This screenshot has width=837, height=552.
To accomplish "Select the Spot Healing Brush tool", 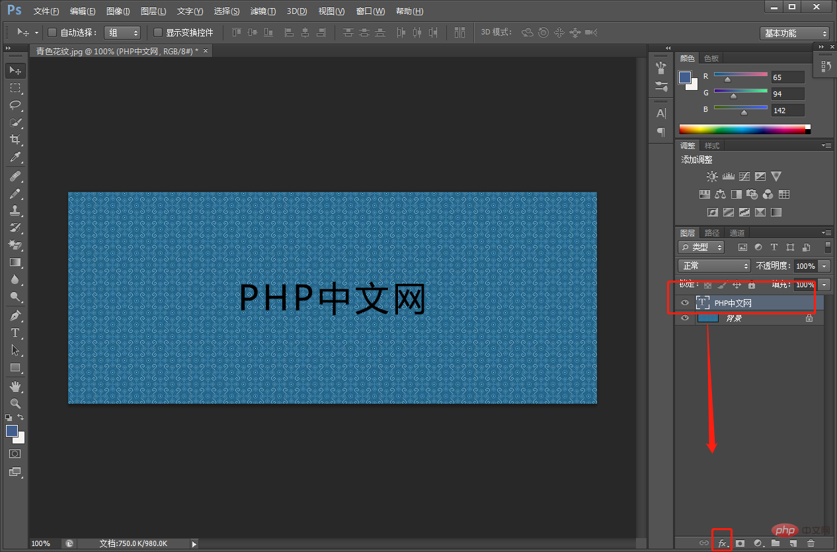I will (x=15, y=177).
